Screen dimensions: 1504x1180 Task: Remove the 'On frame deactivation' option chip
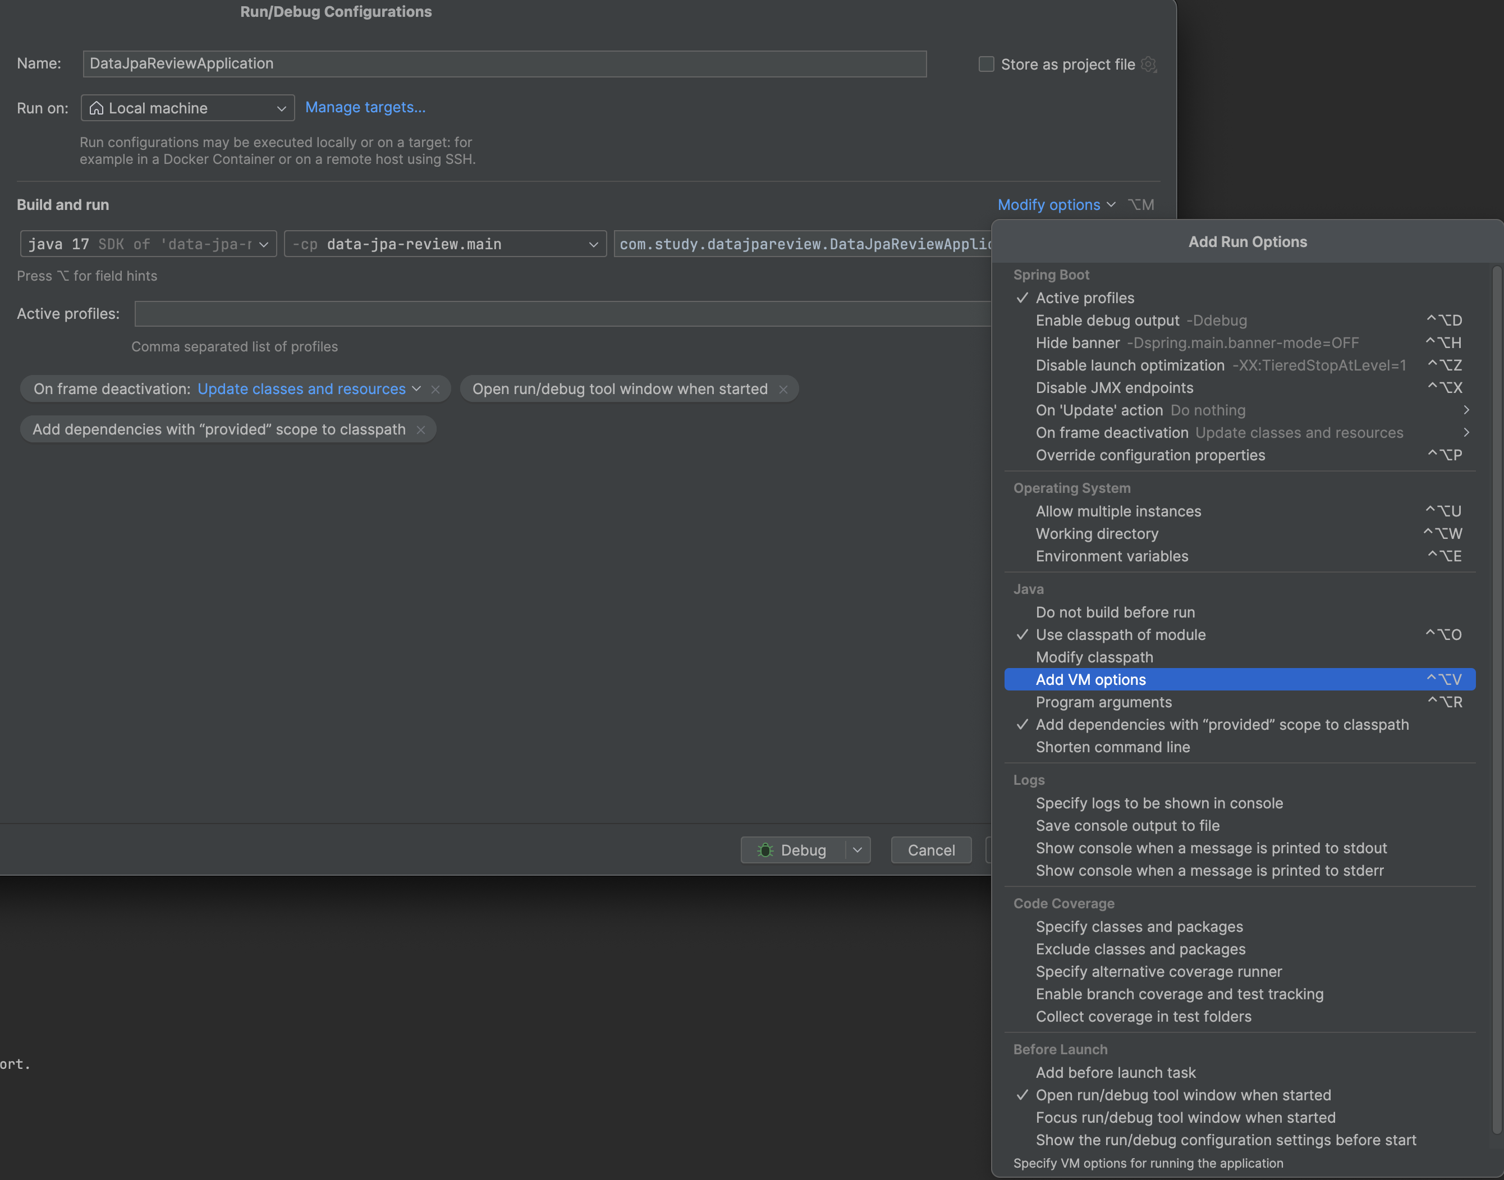435,390
